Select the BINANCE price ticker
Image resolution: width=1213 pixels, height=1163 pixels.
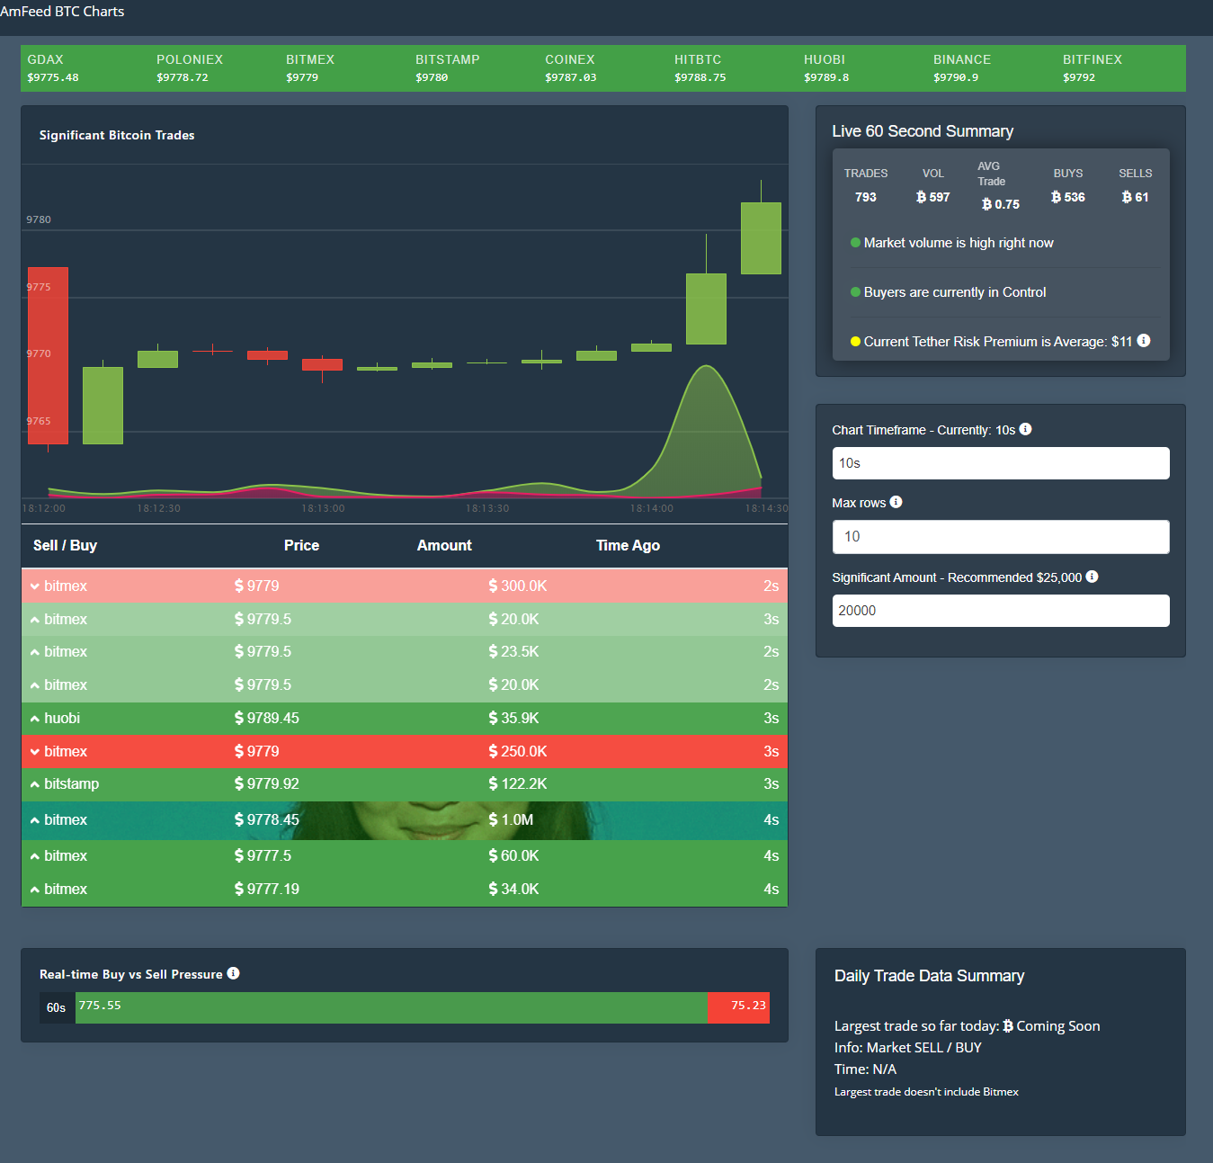(x=962, y=68)
